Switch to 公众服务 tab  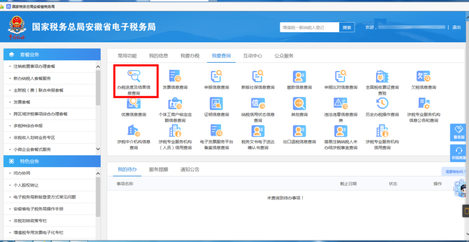click(x=284, y=56)
